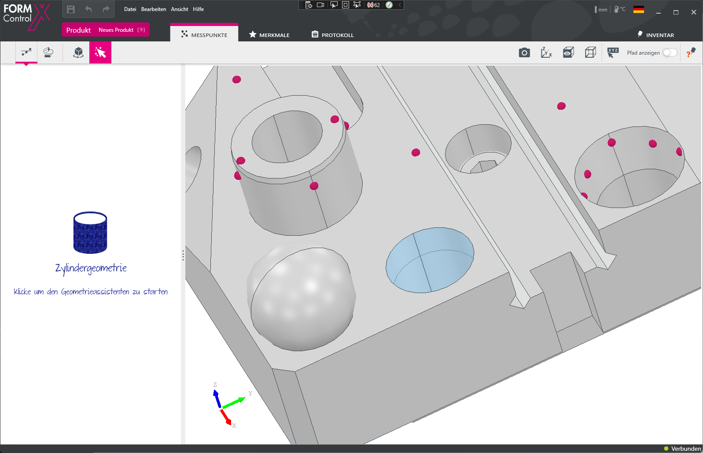
Task: Click the measuring points line icon
Action: [x=26, y=52]
